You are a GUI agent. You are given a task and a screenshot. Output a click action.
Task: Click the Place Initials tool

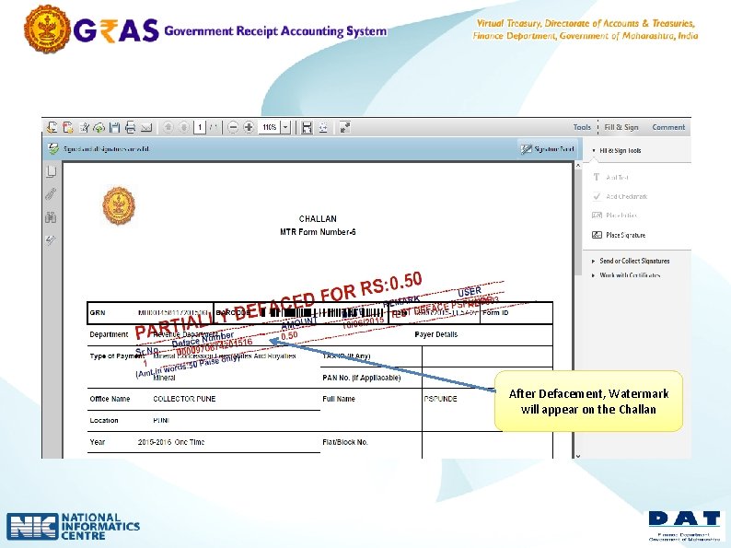(x=614, y=216)
